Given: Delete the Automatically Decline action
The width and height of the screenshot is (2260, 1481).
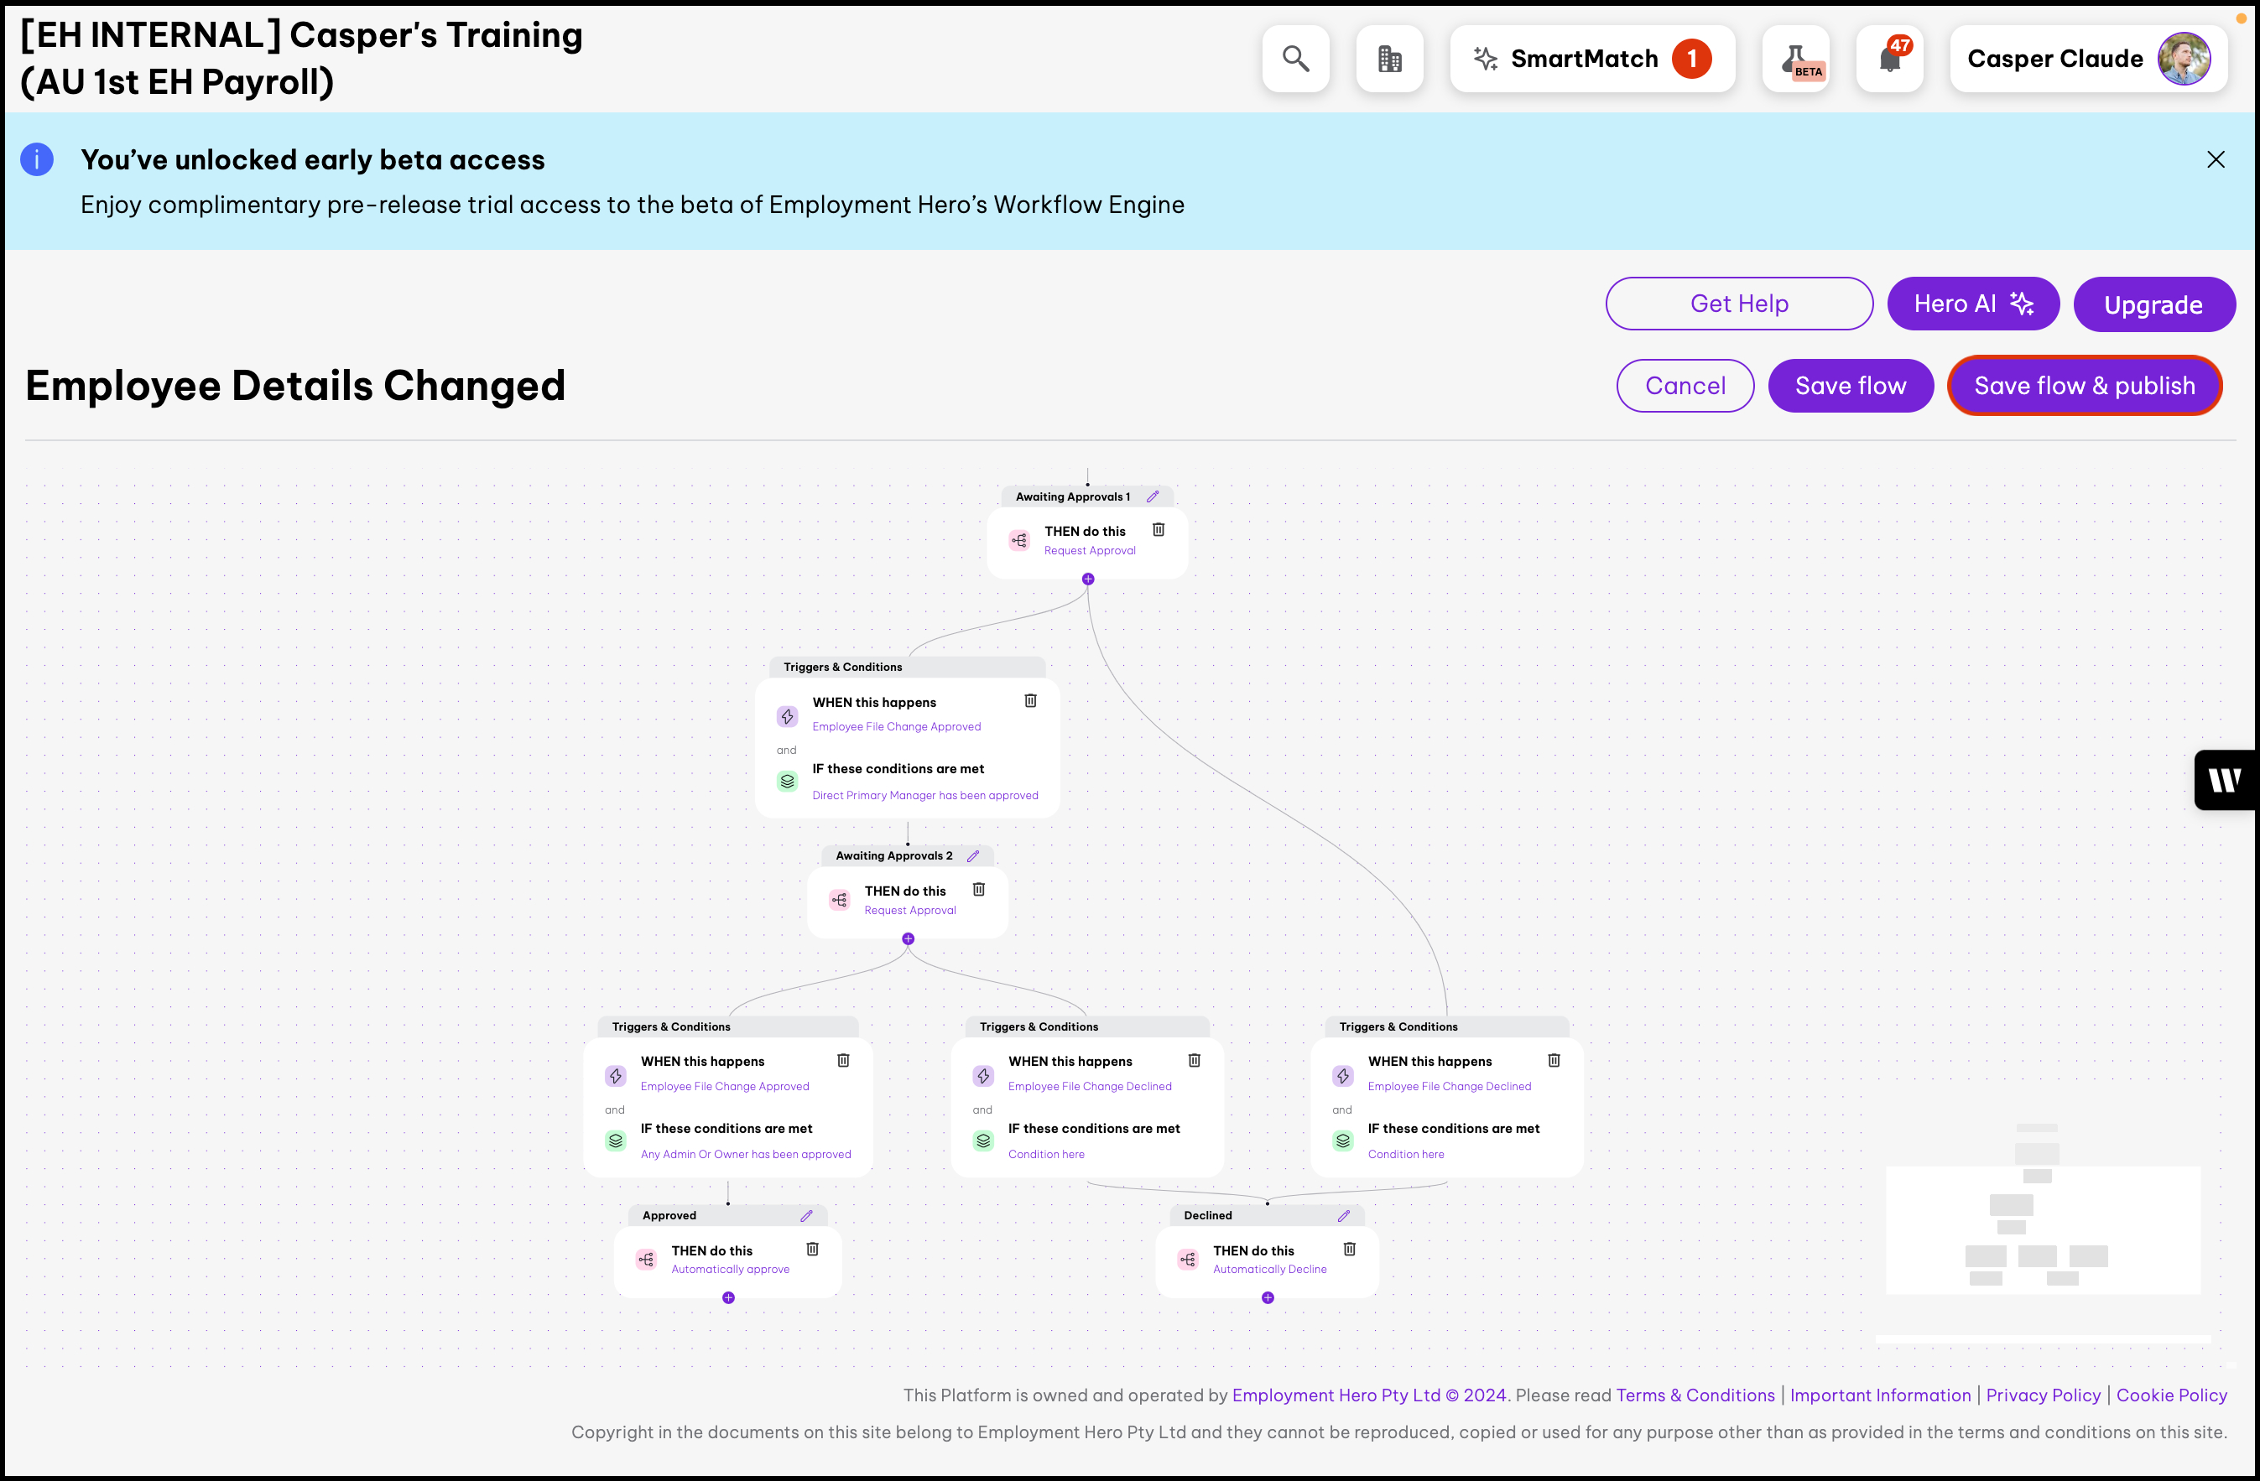Looking at the screenshot, I should (1349, 1250).
